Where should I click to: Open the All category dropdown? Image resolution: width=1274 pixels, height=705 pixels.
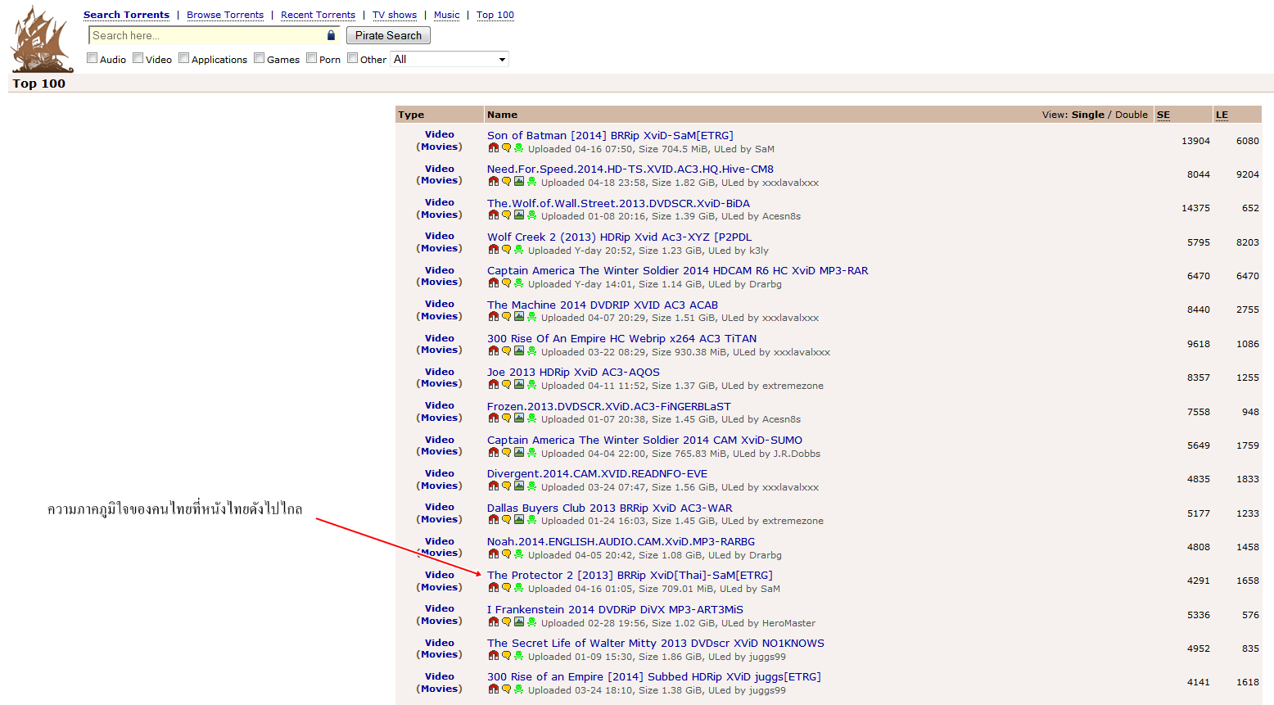point(450,59)
